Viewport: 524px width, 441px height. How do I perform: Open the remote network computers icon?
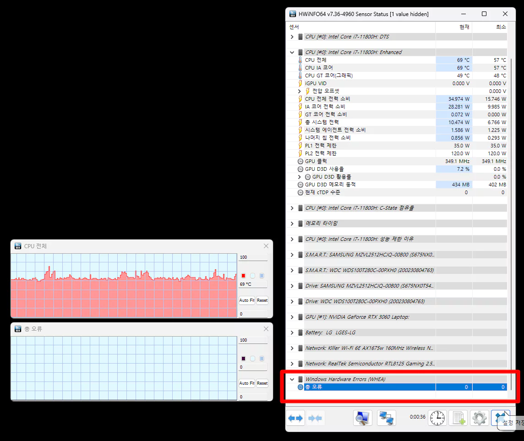(386, 418)
